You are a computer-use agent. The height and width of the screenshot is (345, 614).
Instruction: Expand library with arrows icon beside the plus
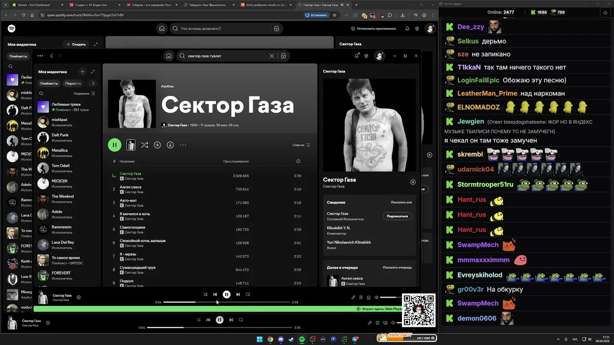[x=93, y=71]
